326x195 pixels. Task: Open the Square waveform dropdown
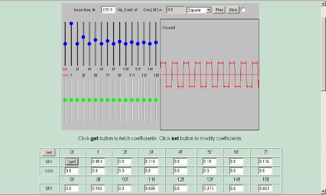(x=199, y=10)
